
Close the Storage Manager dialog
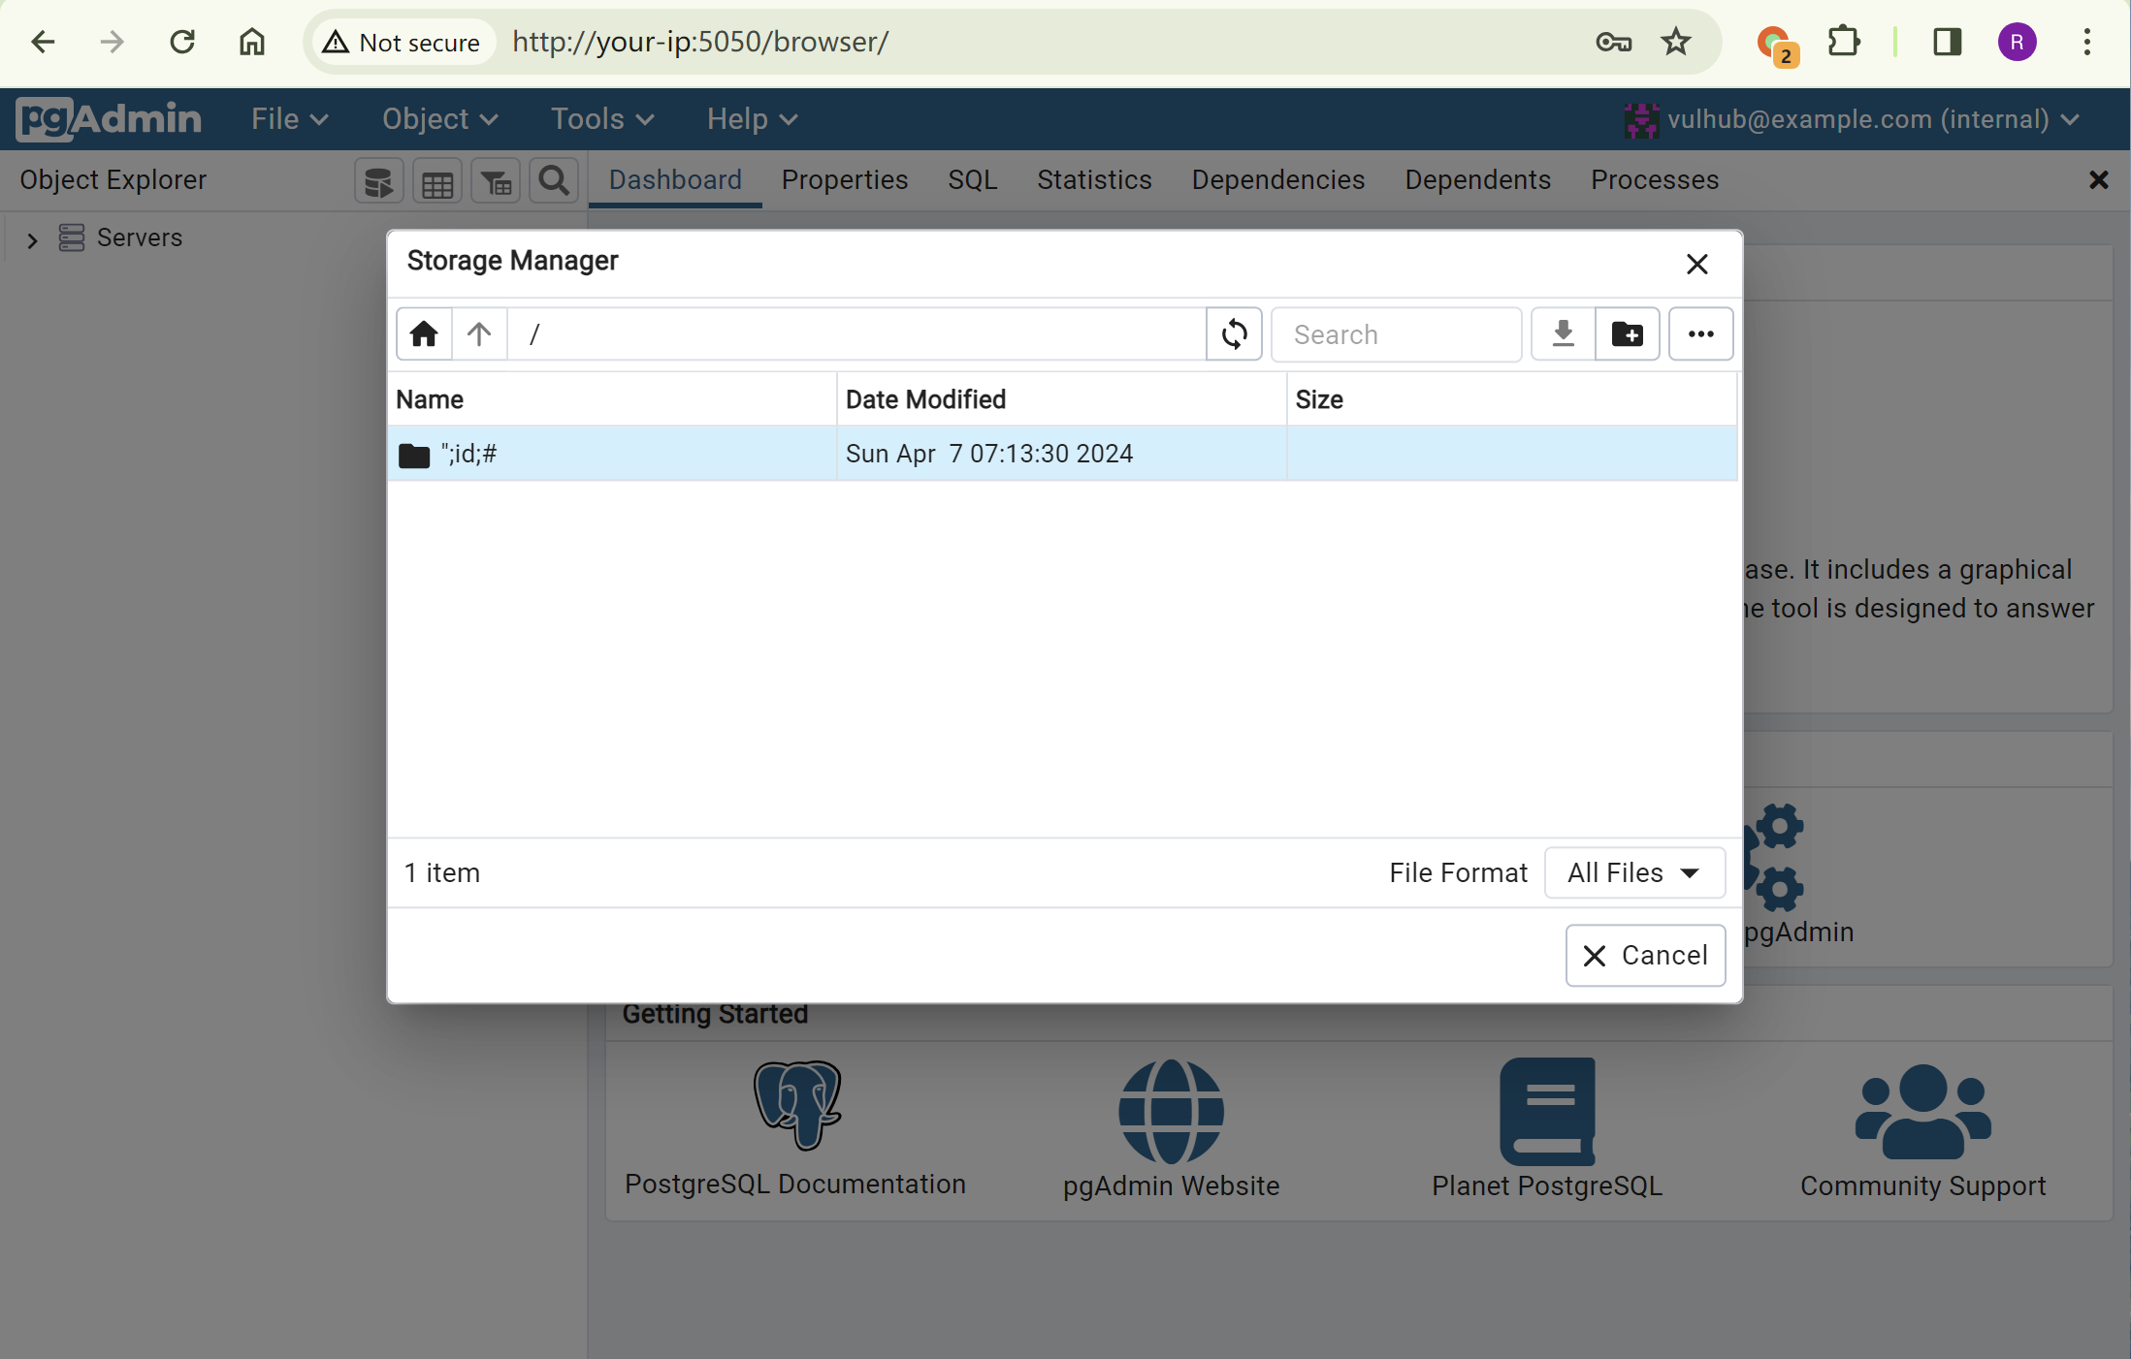click(1696, 264)
